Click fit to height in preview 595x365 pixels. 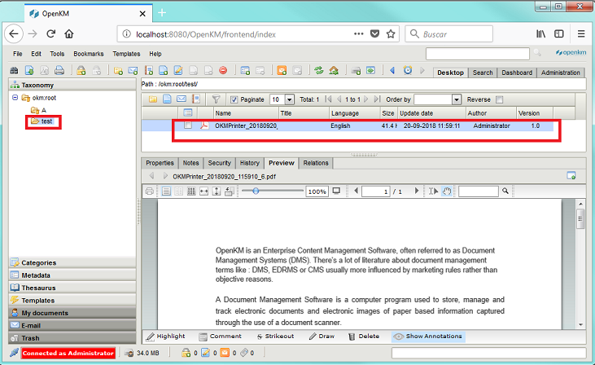(x=217, y=191)
